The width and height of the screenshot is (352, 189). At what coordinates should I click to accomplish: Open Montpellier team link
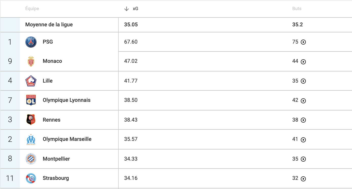pos(56,159)
